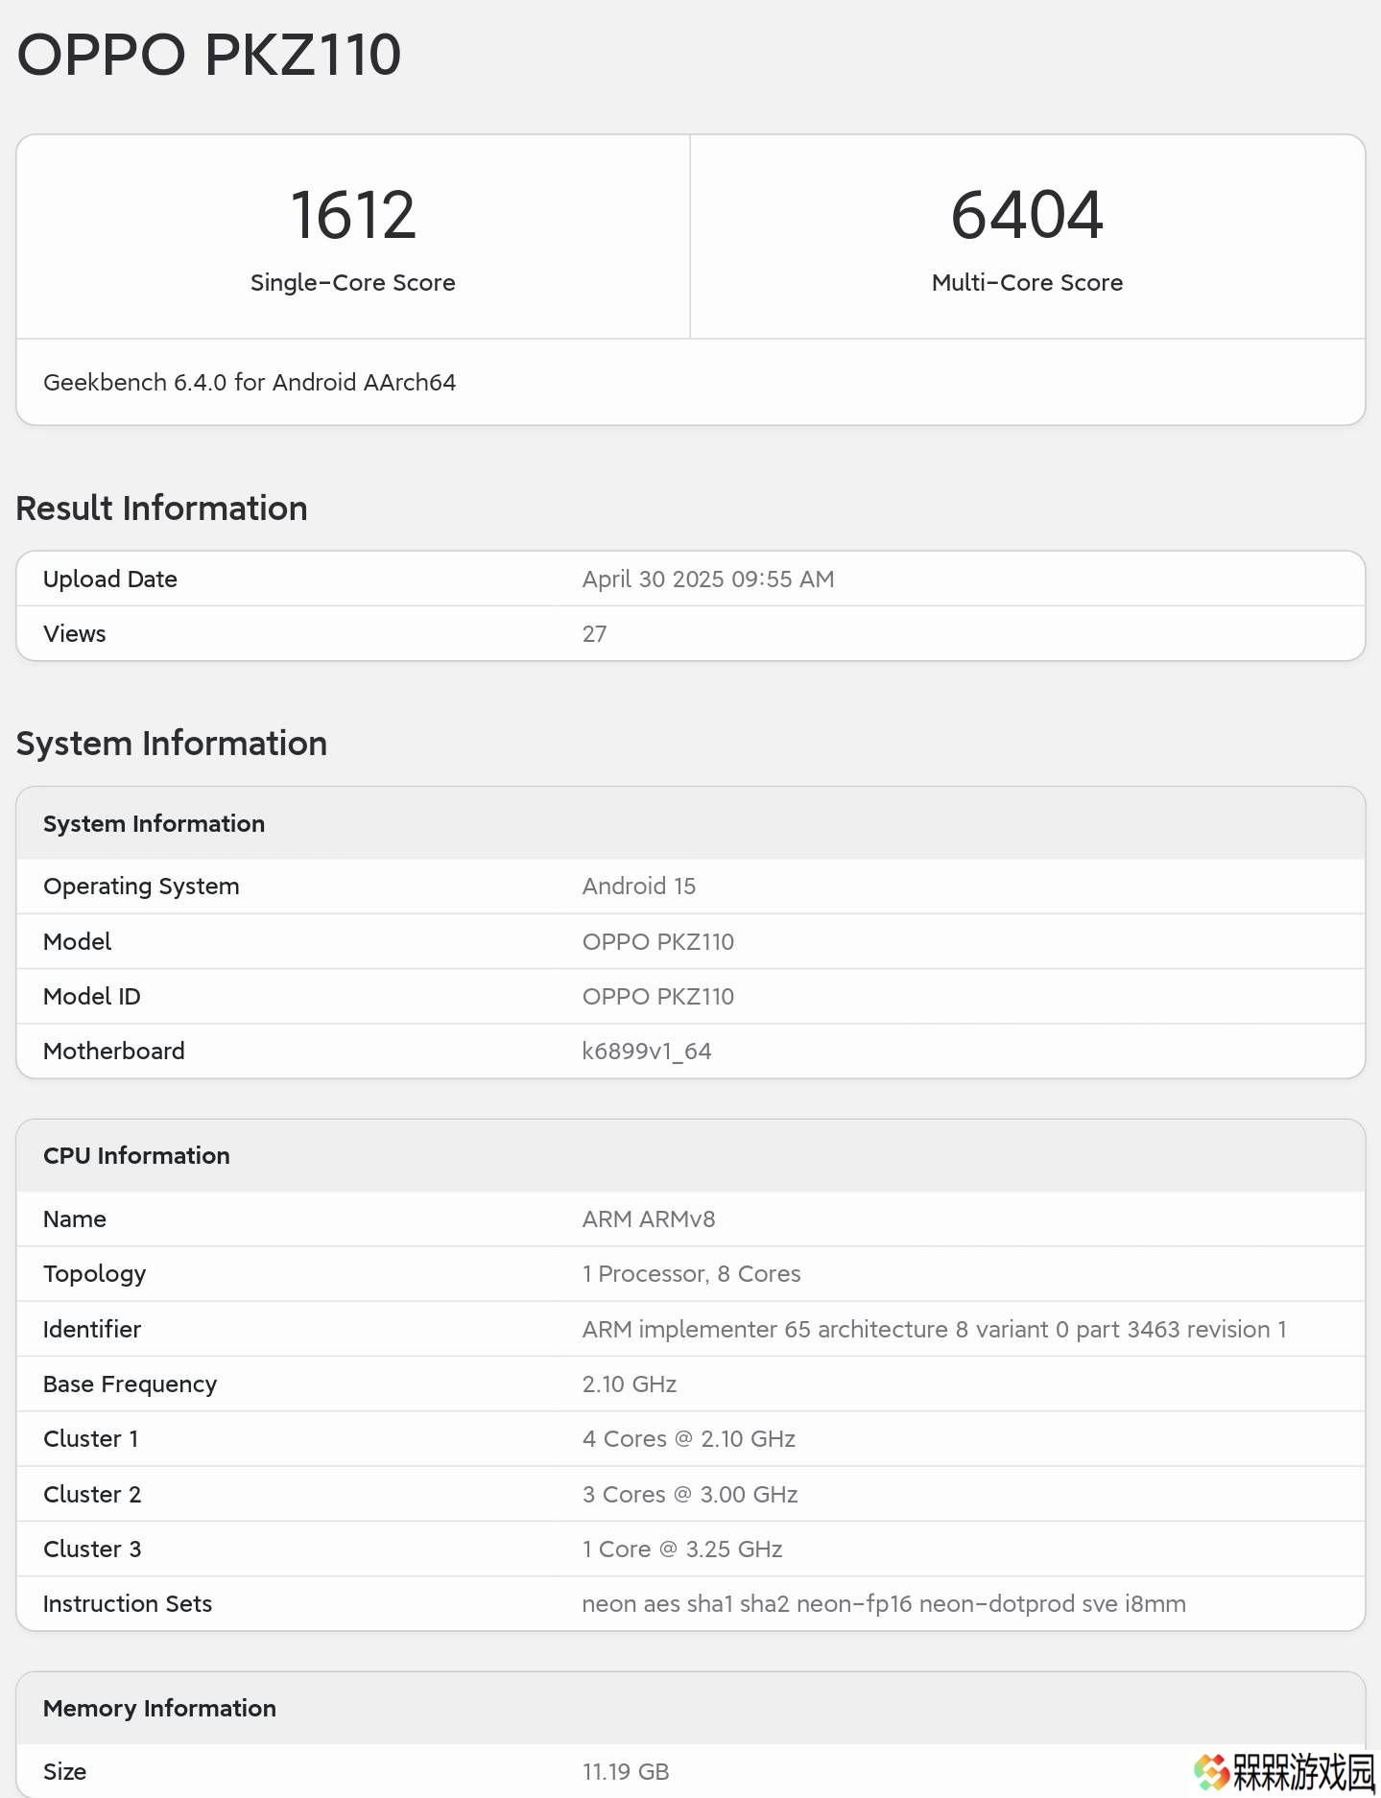Click Geekbench 6.4.0 for Android AArch64 text
The height and width of the screenshot is (1798, 1381).
pyautogui.click(x=250, y=383)
